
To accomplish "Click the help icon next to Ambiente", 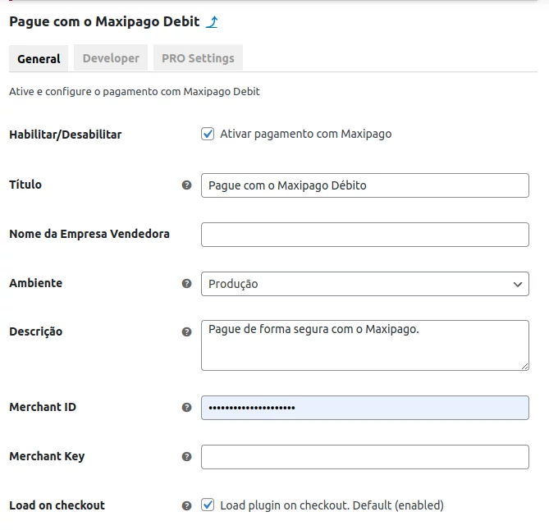I will [x=186, y=284].
